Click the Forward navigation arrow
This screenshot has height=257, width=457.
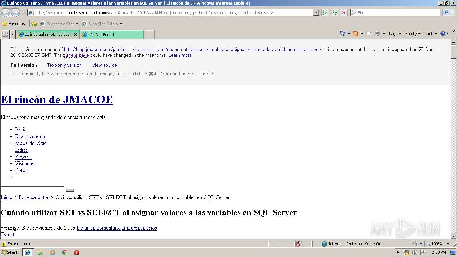coord(15,12)
